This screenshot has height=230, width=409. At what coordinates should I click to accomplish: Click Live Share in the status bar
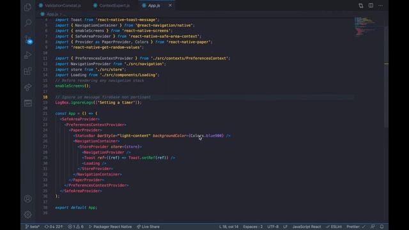[148, 227]
